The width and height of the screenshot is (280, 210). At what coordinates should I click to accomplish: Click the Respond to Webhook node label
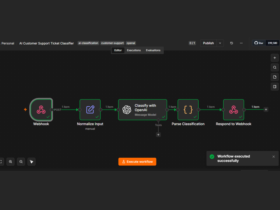234,124
